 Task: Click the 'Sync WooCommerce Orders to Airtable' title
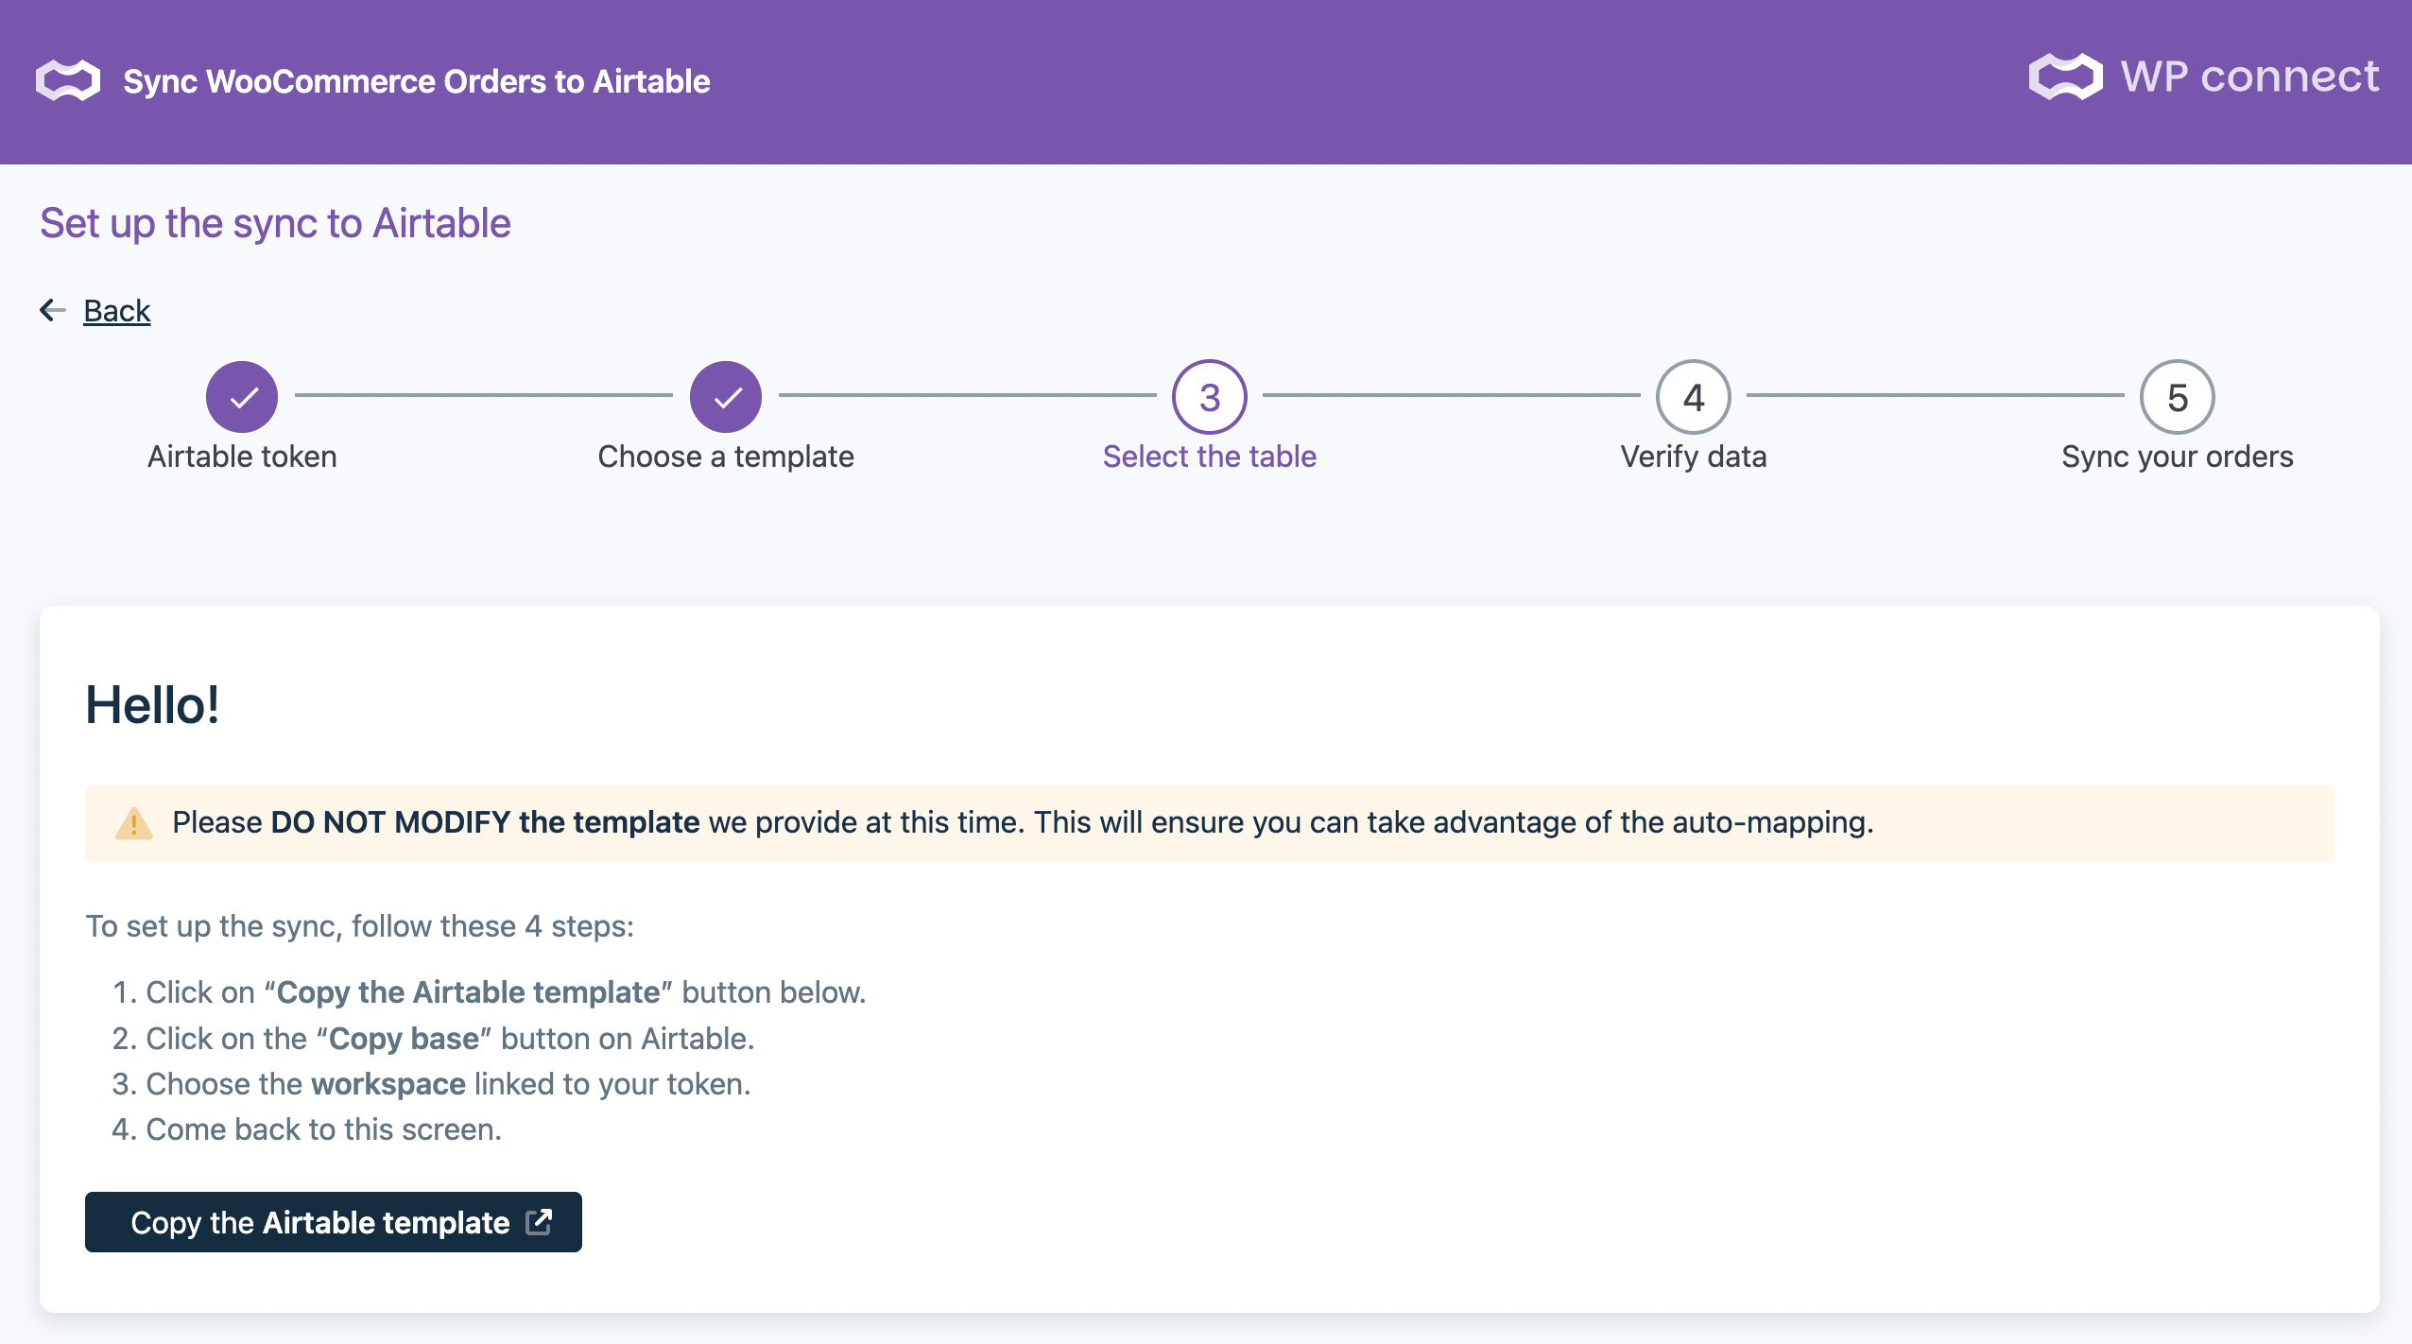417,81
